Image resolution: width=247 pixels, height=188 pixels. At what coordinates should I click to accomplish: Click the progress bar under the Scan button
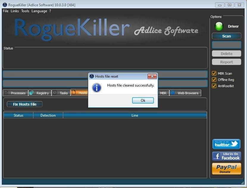coord(226,45)
